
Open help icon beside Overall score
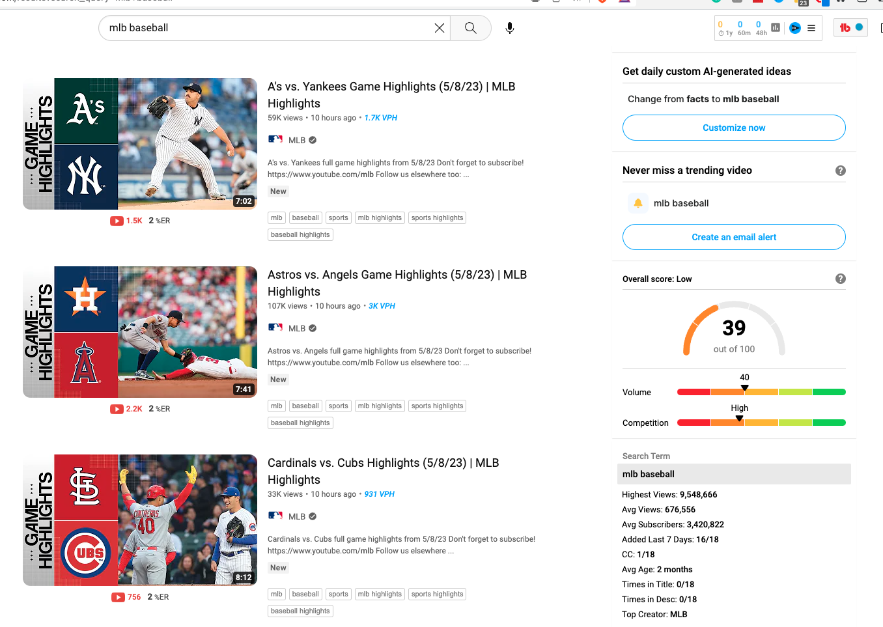tap(841, 279)
